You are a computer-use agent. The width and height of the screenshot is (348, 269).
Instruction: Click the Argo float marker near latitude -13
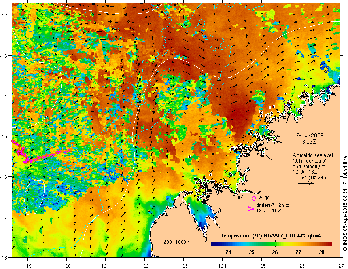[19, 54]
